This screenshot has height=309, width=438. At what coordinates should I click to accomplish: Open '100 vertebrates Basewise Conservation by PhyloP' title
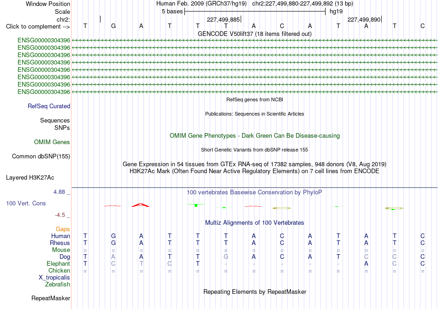[x=255, y=192]
